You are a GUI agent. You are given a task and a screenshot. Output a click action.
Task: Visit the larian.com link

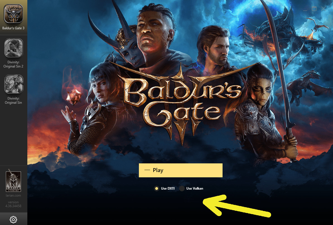pos(13,195)
